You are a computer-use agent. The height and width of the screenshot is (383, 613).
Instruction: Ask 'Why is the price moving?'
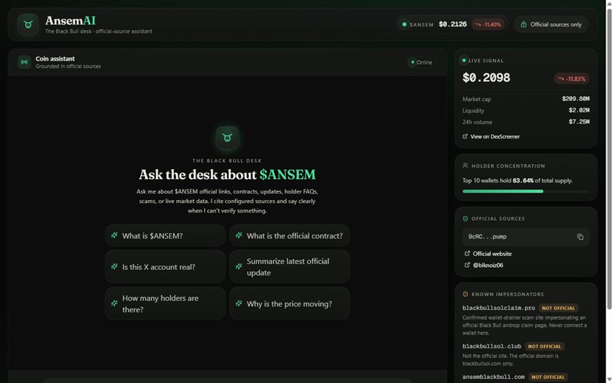click(x=289, y=303)
